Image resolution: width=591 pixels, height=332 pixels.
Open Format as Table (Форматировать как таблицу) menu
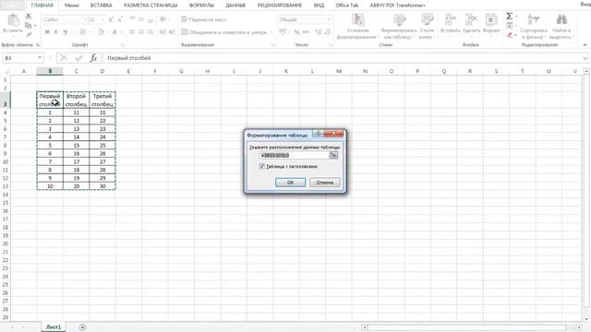click(399, 26)
